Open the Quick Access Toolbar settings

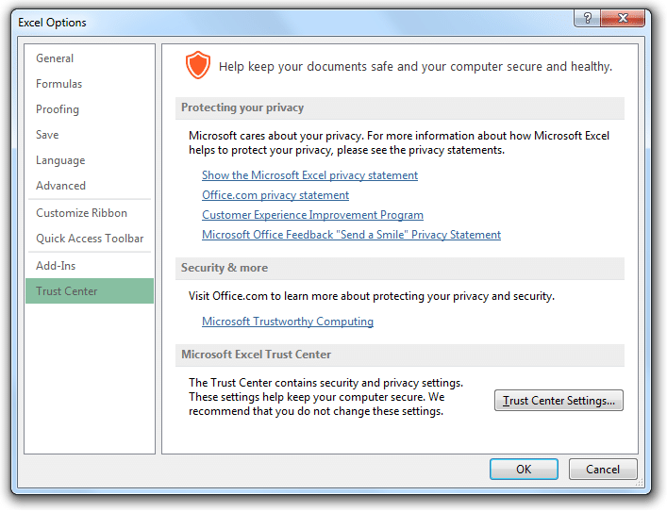(90, 239)
